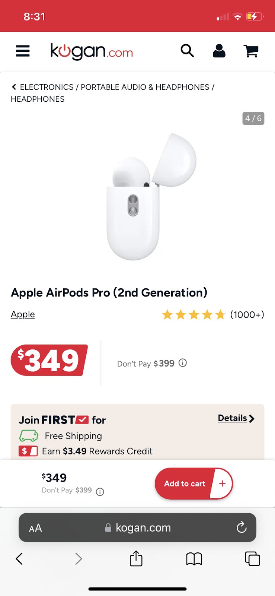Open the Apple brand link

click(23, 314)
